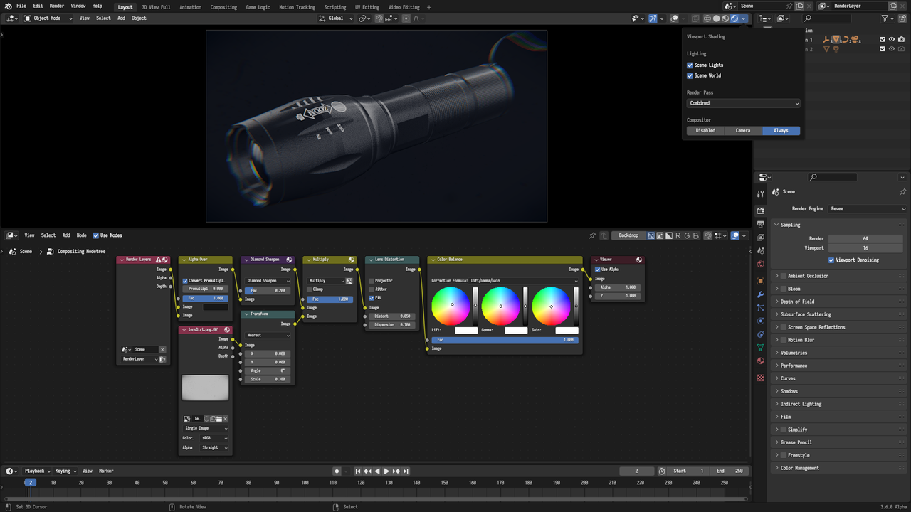Open the Material properties tab
This screenshot has width=911, height=512.
[761, 361]
